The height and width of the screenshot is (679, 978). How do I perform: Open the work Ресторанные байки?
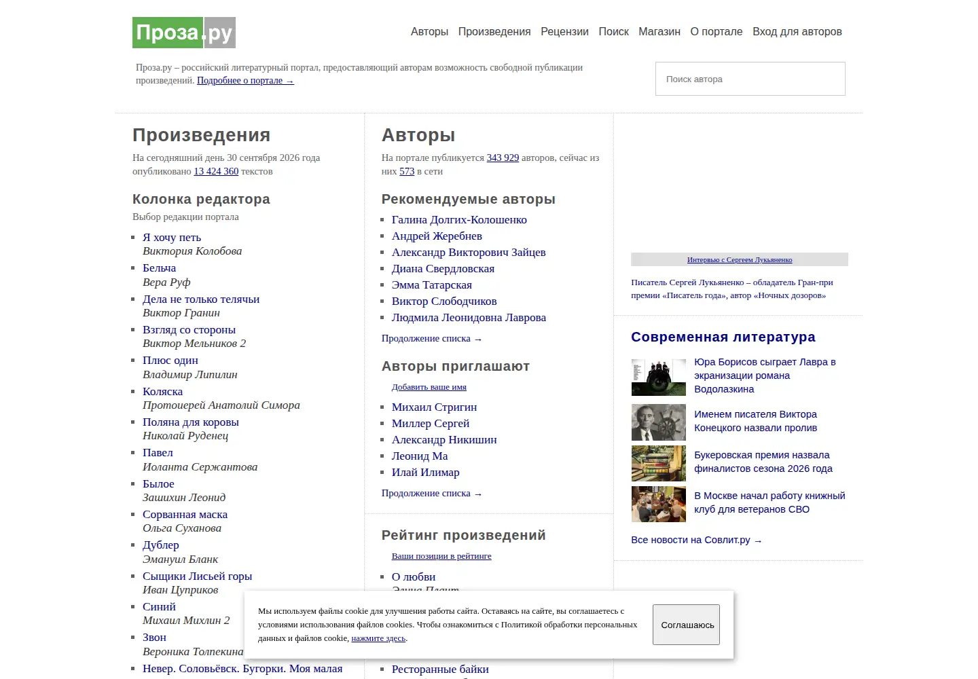tap(440, 669)
